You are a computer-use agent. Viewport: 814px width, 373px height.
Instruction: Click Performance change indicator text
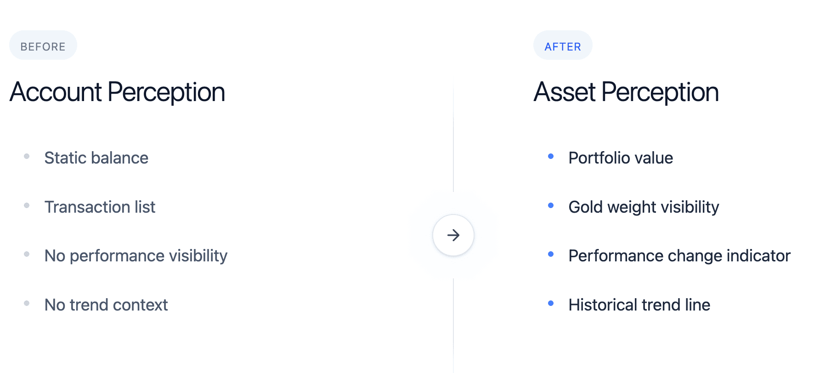(679, 256)
